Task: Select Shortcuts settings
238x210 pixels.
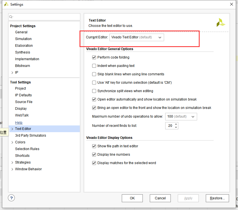Action: pos(22,156)
